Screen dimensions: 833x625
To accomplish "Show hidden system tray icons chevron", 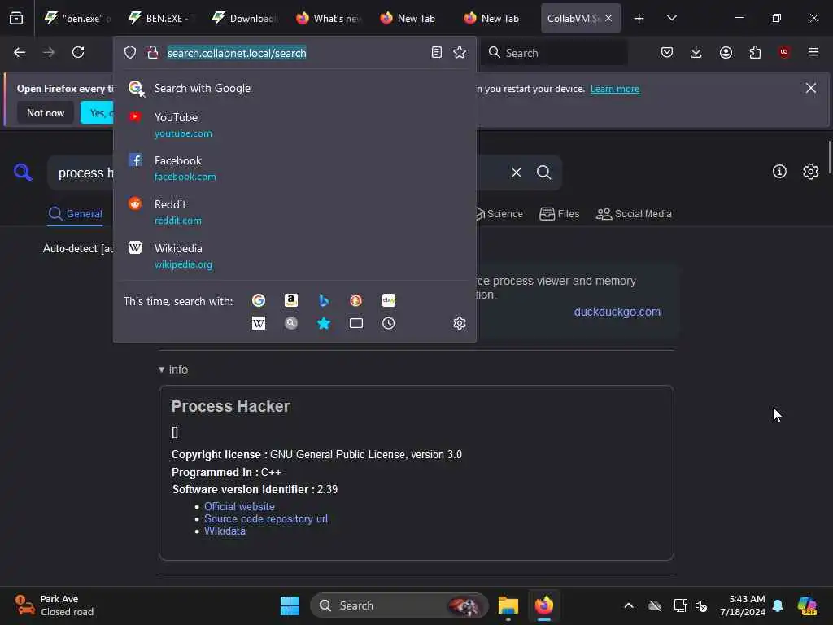I will [x=629, y=605].
